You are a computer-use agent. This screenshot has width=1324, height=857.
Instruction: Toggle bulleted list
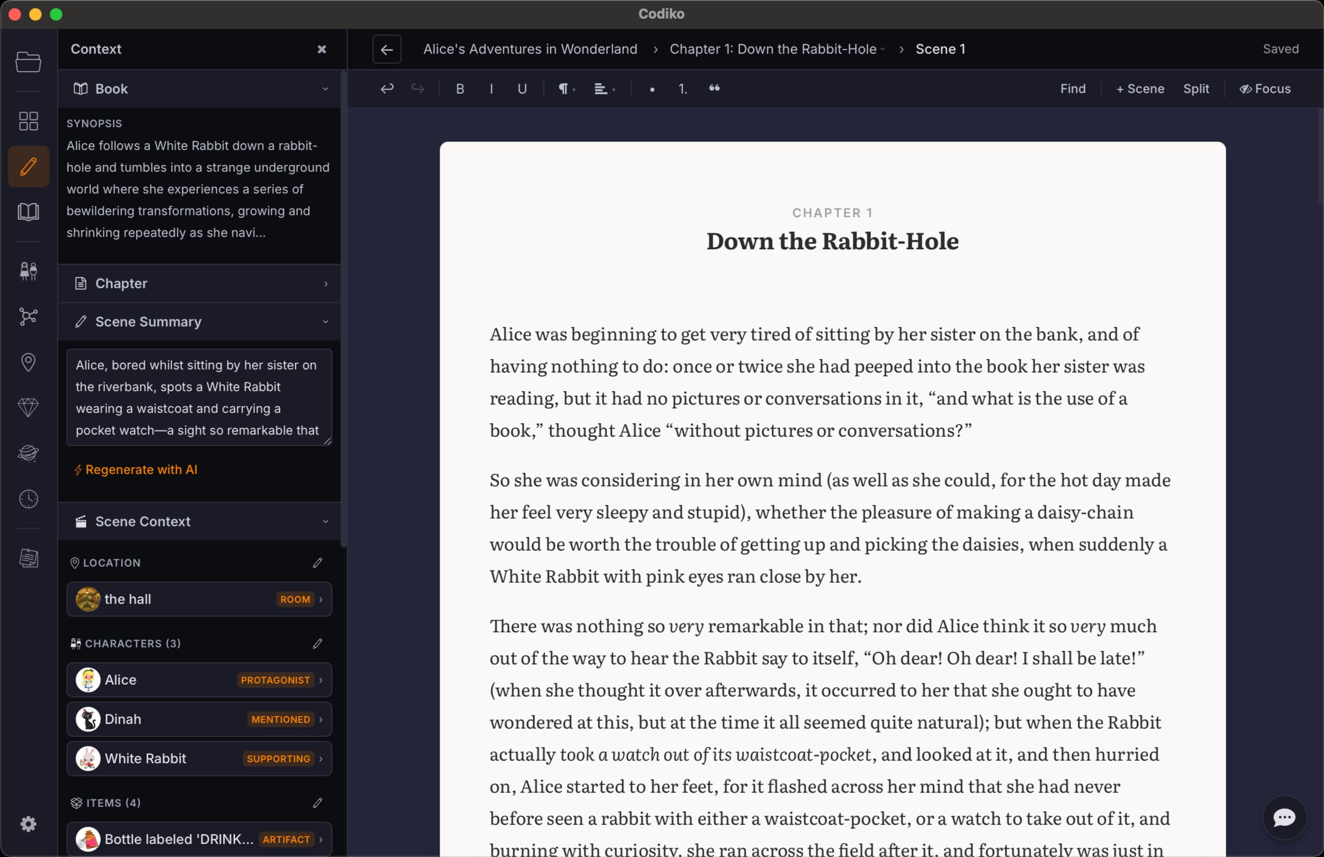[652, 88]
